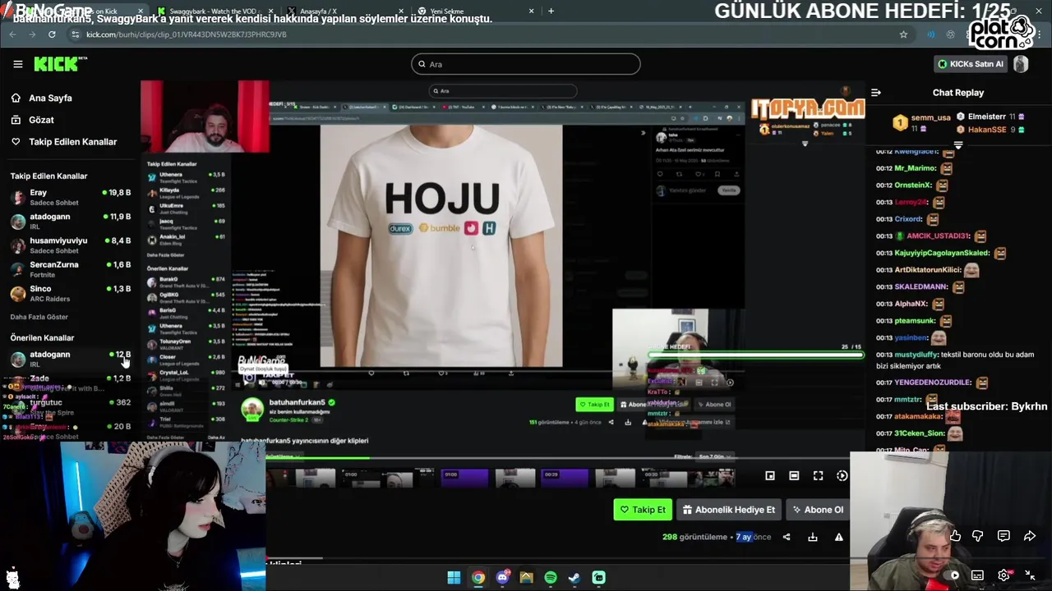Click the clip download icon
Image resolution: width=1052 pixels, height=591 pixels.
click(813, 537)
